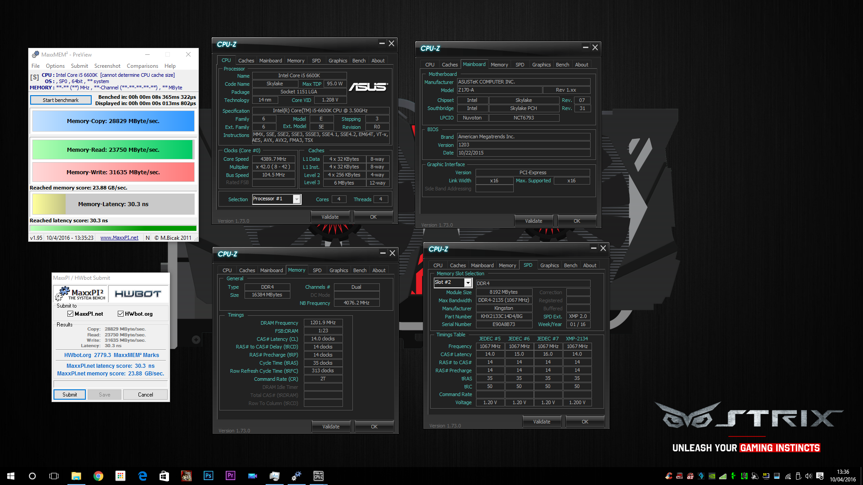Image resolution: width=863 pixels, height=485 pixels.
Task: Click Cancel in the HWbot Submit dialog
Action: 145,395
